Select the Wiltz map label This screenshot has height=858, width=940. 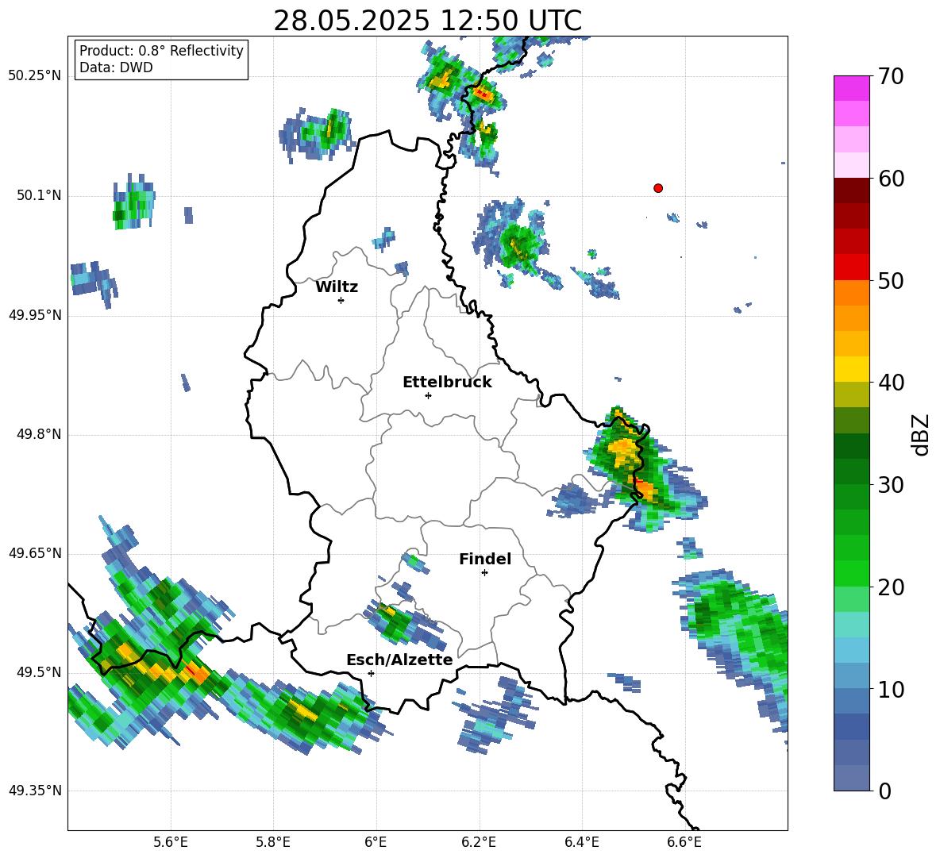coord(337,287)
